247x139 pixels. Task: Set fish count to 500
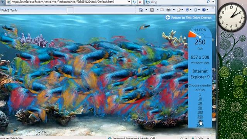point(200,121)
